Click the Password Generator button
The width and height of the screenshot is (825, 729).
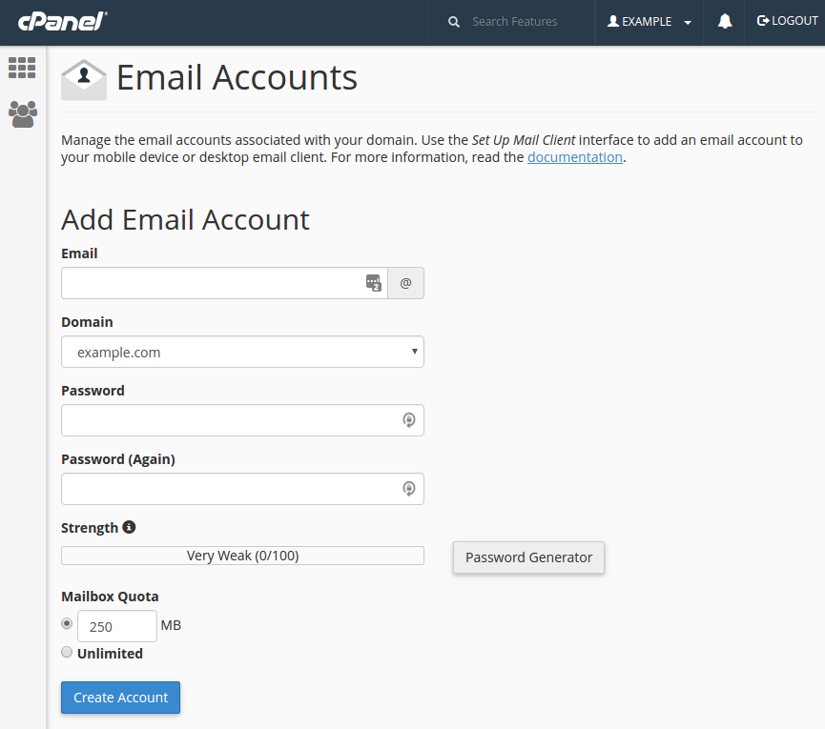click(528, 557)
